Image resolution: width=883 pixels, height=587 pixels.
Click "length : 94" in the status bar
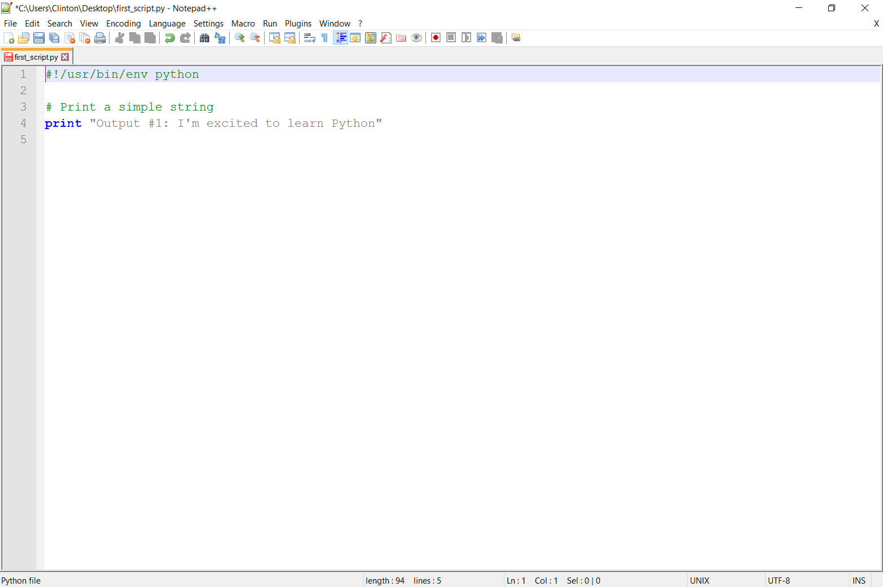(385, 581)
